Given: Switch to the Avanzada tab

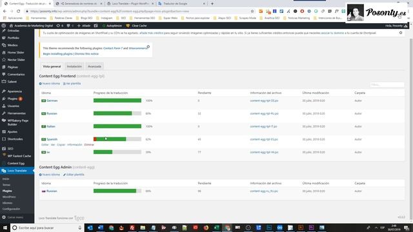Looking at the screenshot, I should [95, 66].
